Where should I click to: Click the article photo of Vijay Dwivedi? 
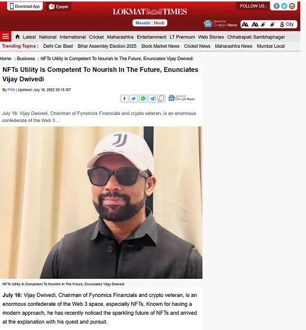coord(101,202)
